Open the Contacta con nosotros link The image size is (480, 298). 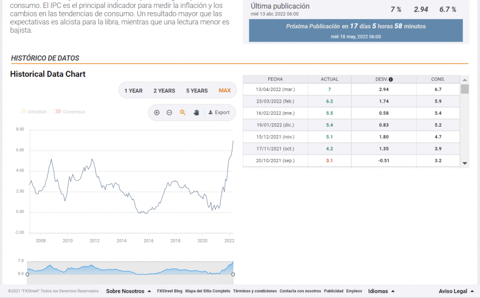300,291
